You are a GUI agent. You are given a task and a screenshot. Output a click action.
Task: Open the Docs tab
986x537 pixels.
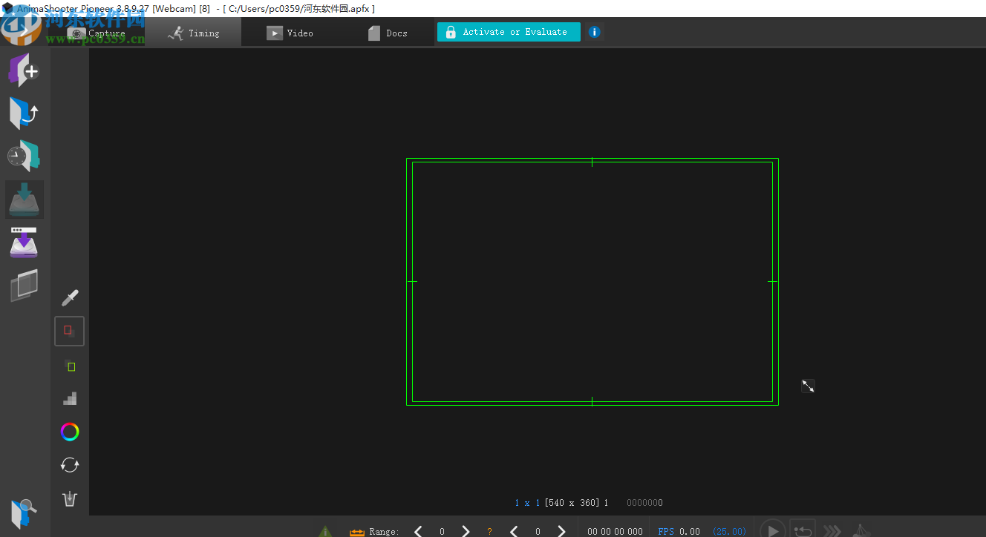pos(387,33)
